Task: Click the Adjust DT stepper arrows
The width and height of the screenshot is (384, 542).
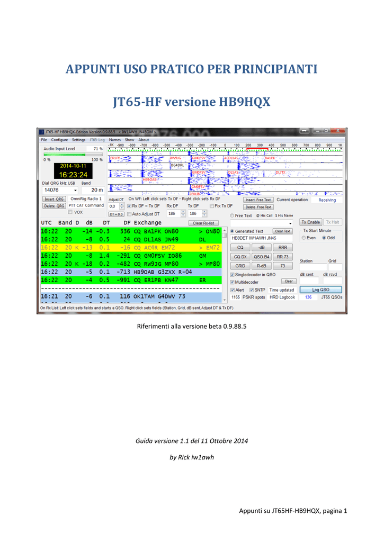Action: [x=122, y=206]
